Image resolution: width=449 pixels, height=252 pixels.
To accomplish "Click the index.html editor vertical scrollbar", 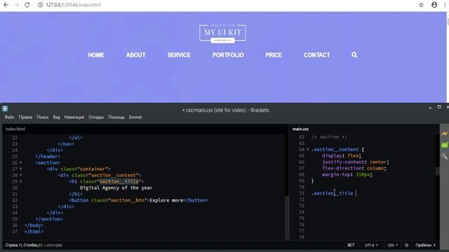I will [287, 218].
